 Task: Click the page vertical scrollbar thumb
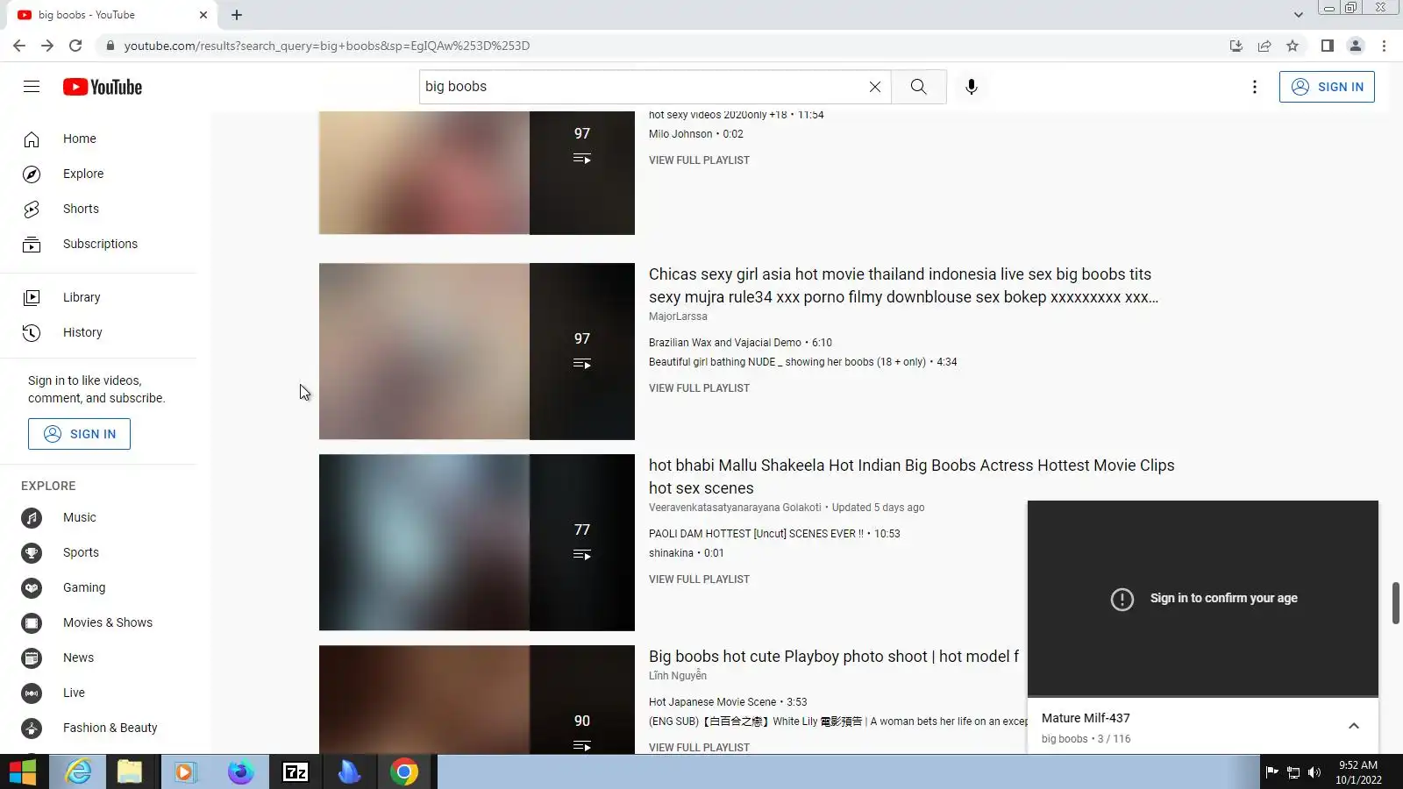[1395, 603]
